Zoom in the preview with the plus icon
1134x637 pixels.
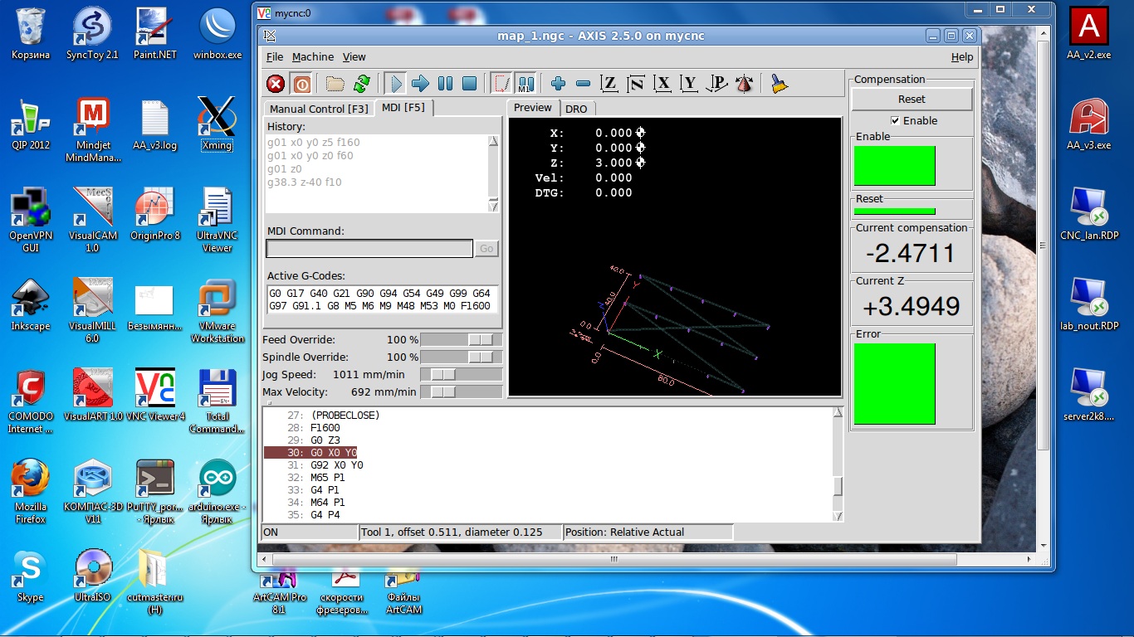click(x=558, y=84)
